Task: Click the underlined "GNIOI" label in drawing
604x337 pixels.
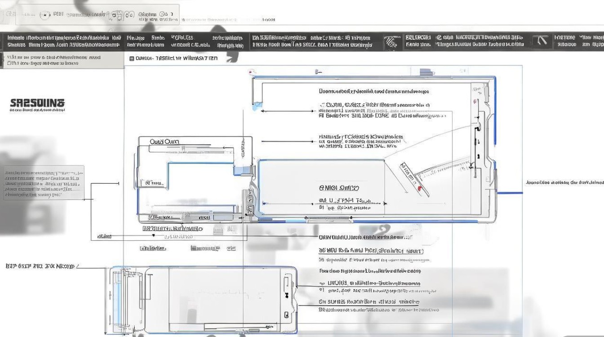Action: tap(339, 188)
